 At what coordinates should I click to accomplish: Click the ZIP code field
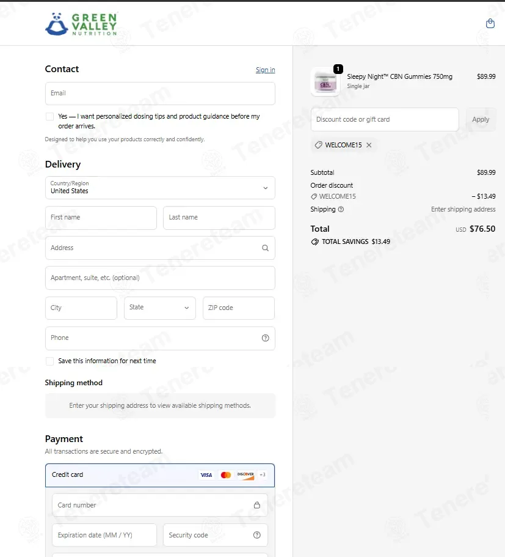tap(239, 308)
